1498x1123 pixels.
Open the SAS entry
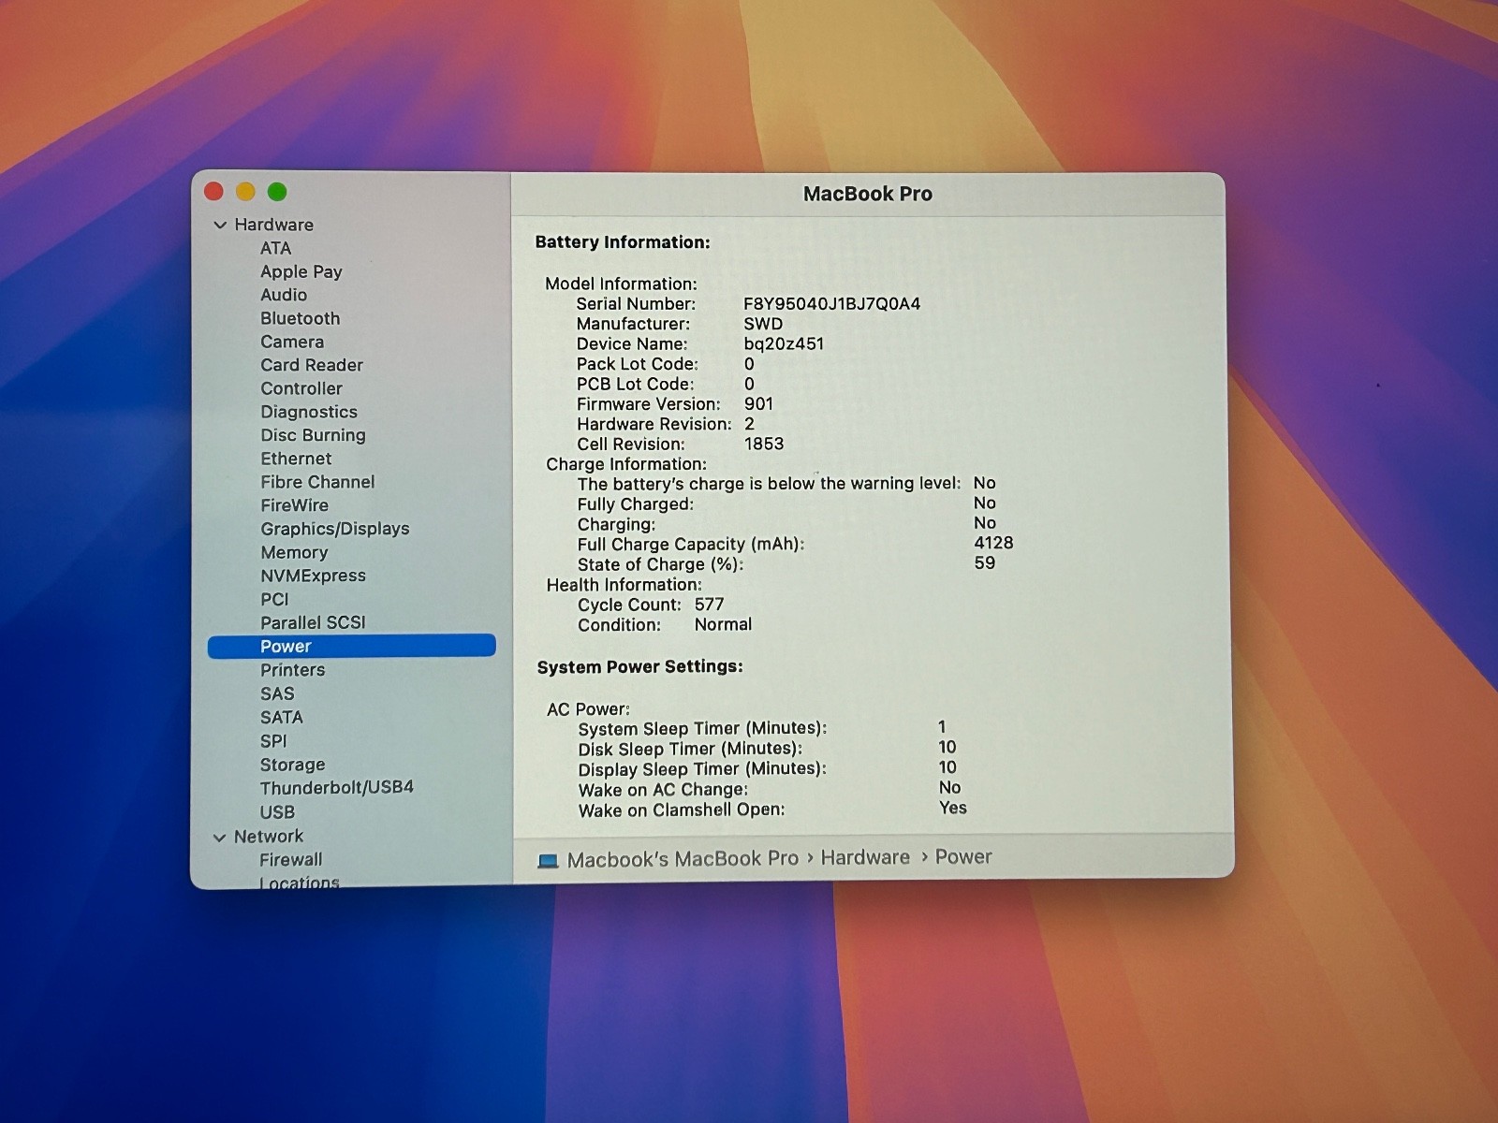[x=277, y=693]
